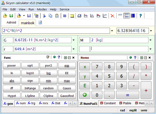156x114 pixels.
Task: Expand the empty variable row dropdown
Action: [150, 49]
